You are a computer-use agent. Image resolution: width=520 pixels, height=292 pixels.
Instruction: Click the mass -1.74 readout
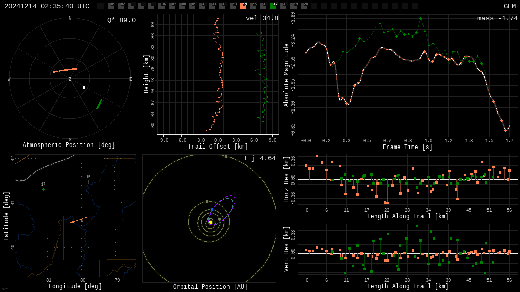[x=497, y=19]
